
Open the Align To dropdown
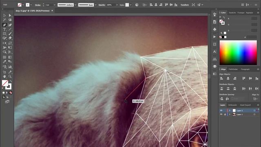click(255, 99)
